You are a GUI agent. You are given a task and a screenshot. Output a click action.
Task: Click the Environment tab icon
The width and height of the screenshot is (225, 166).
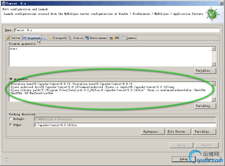[x=87, y=38]
